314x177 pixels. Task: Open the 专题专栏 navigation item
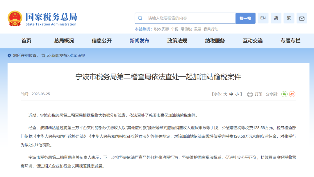[290, 41]
